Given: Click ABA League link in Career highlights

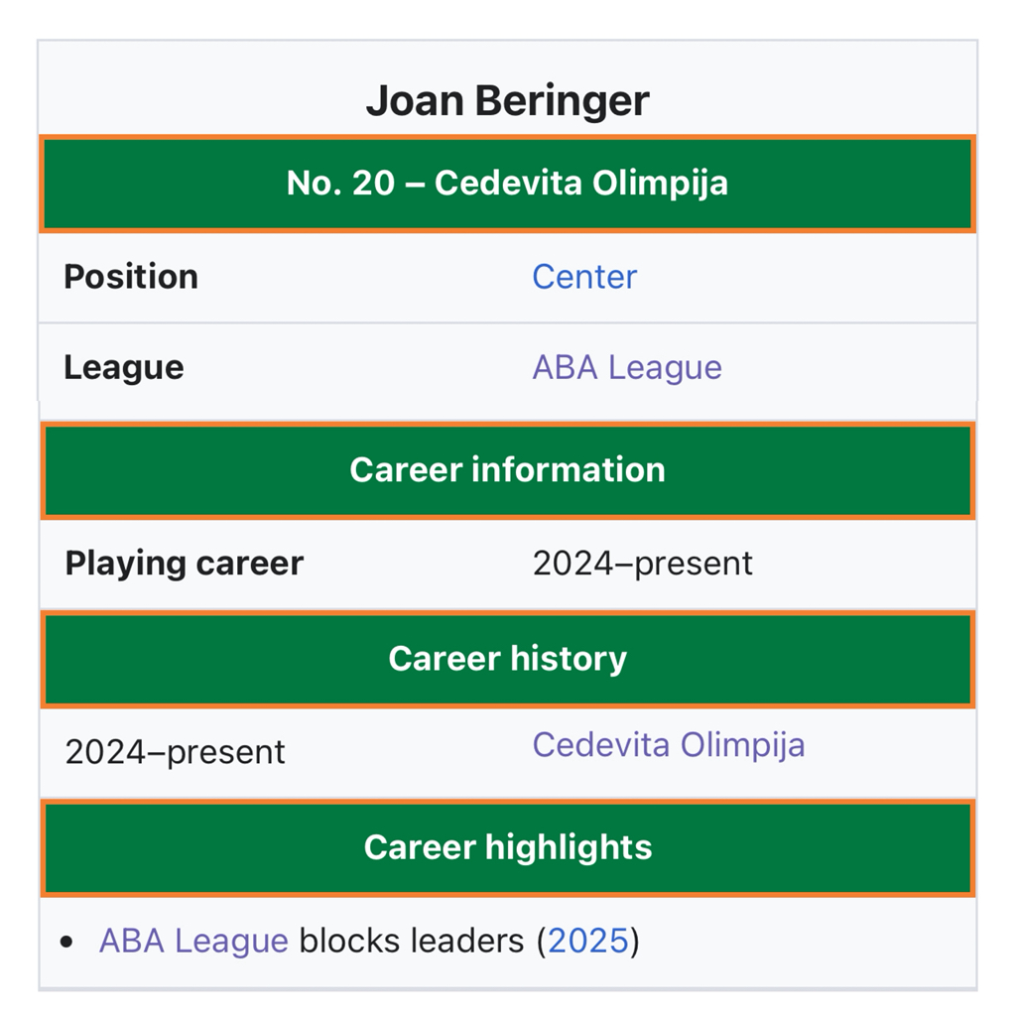Looking at the screenshot, I should point(193,941).
